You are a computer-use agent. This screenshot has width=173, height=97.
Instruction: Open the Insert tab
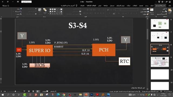pos(152,6)
